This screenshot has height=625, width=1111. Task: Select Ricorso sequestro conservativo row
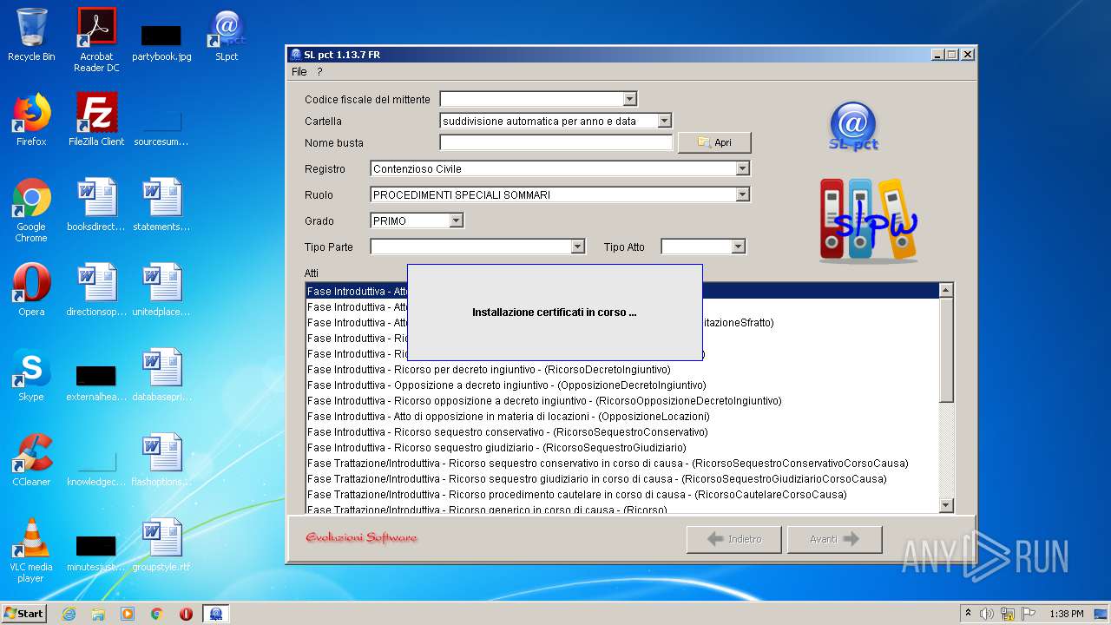(622, 432)
